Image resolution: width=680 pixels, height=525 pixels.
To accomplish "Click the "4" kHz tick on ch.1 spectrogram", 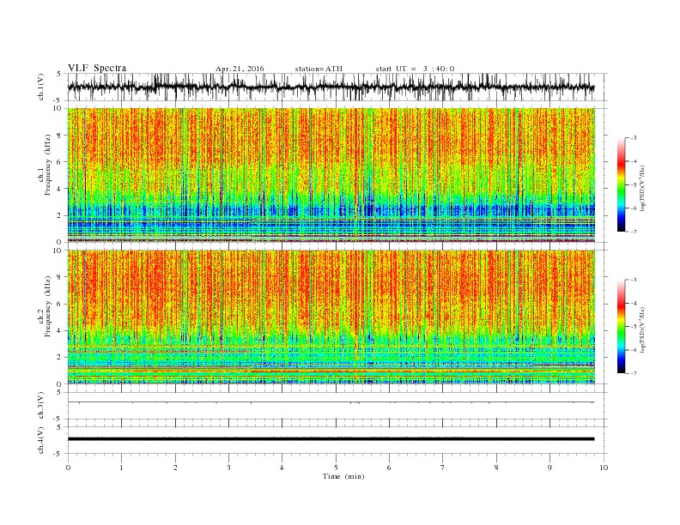I will pyautogui.click(x=60, y=189).
